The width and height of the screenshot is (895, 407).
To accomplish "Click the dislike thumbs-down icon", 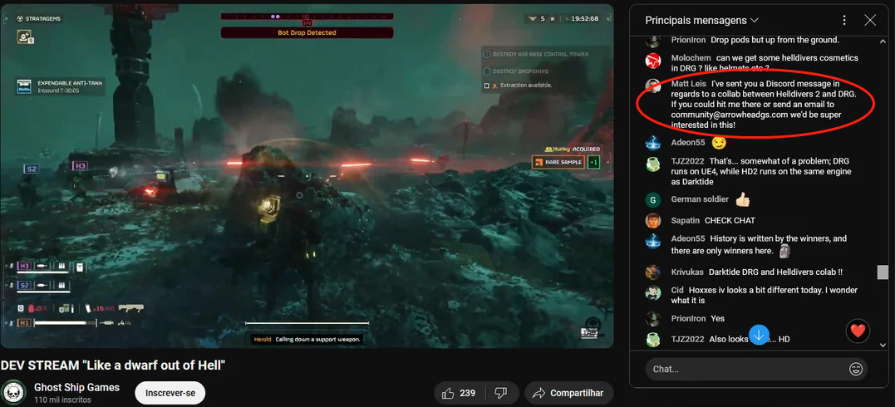I will tap(500, 393).
